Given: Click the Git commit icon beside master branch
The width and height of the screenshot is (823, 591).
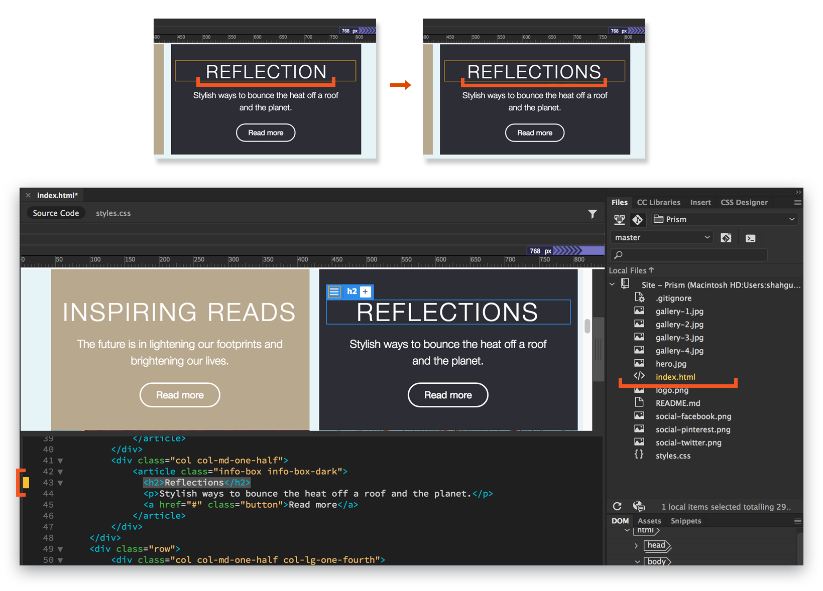Looking at the screenshot, I should coord(726,238).
